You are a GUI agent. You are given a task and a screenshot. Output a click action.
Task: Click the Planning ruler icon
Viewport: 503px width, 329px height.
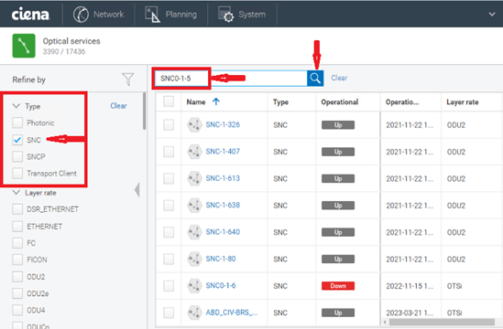152,15
